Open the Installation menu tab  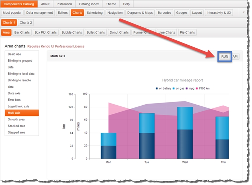point(64,4)
